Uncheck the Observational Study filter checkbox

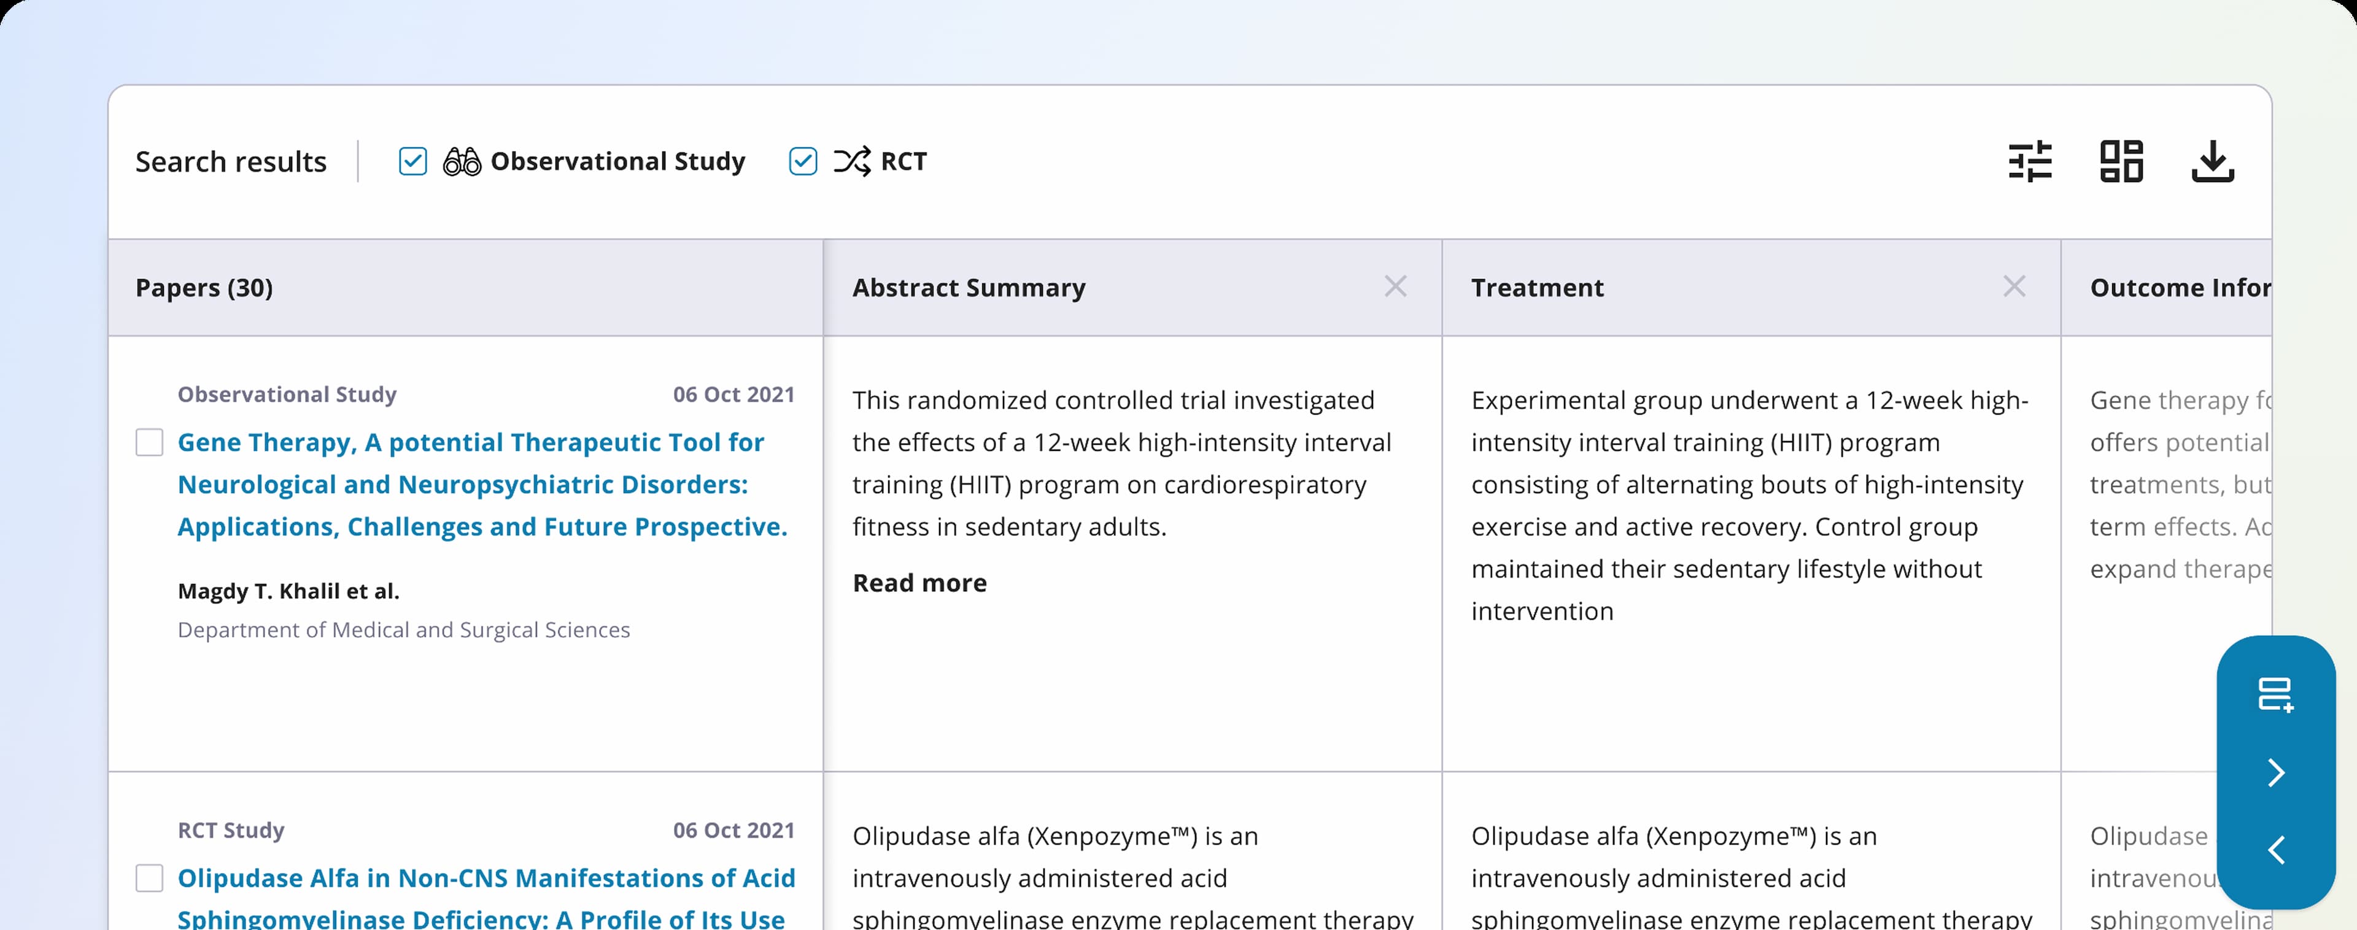coord(412,162)
